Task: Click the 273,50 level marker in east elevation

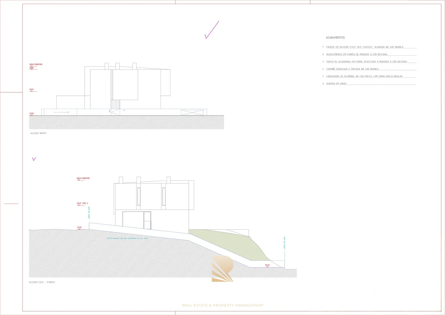Action: pos(79,228)
